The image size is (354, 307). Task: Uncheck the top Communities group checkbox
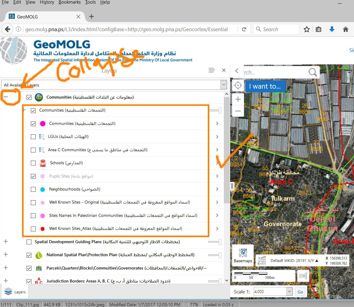29,97
